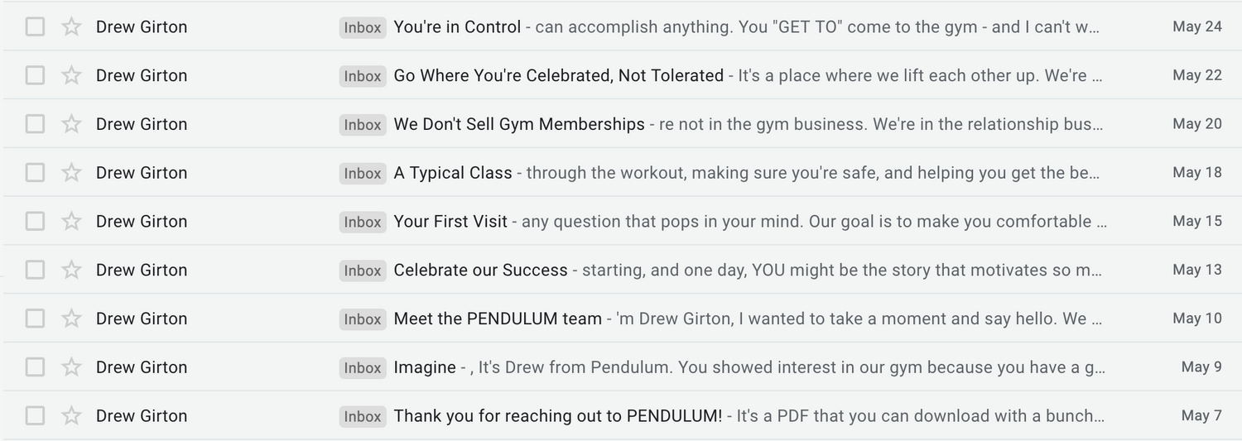1242x441 pixels.
Task: Open the "We Don't Sell Gym Memberships" email
Action: 519,124
